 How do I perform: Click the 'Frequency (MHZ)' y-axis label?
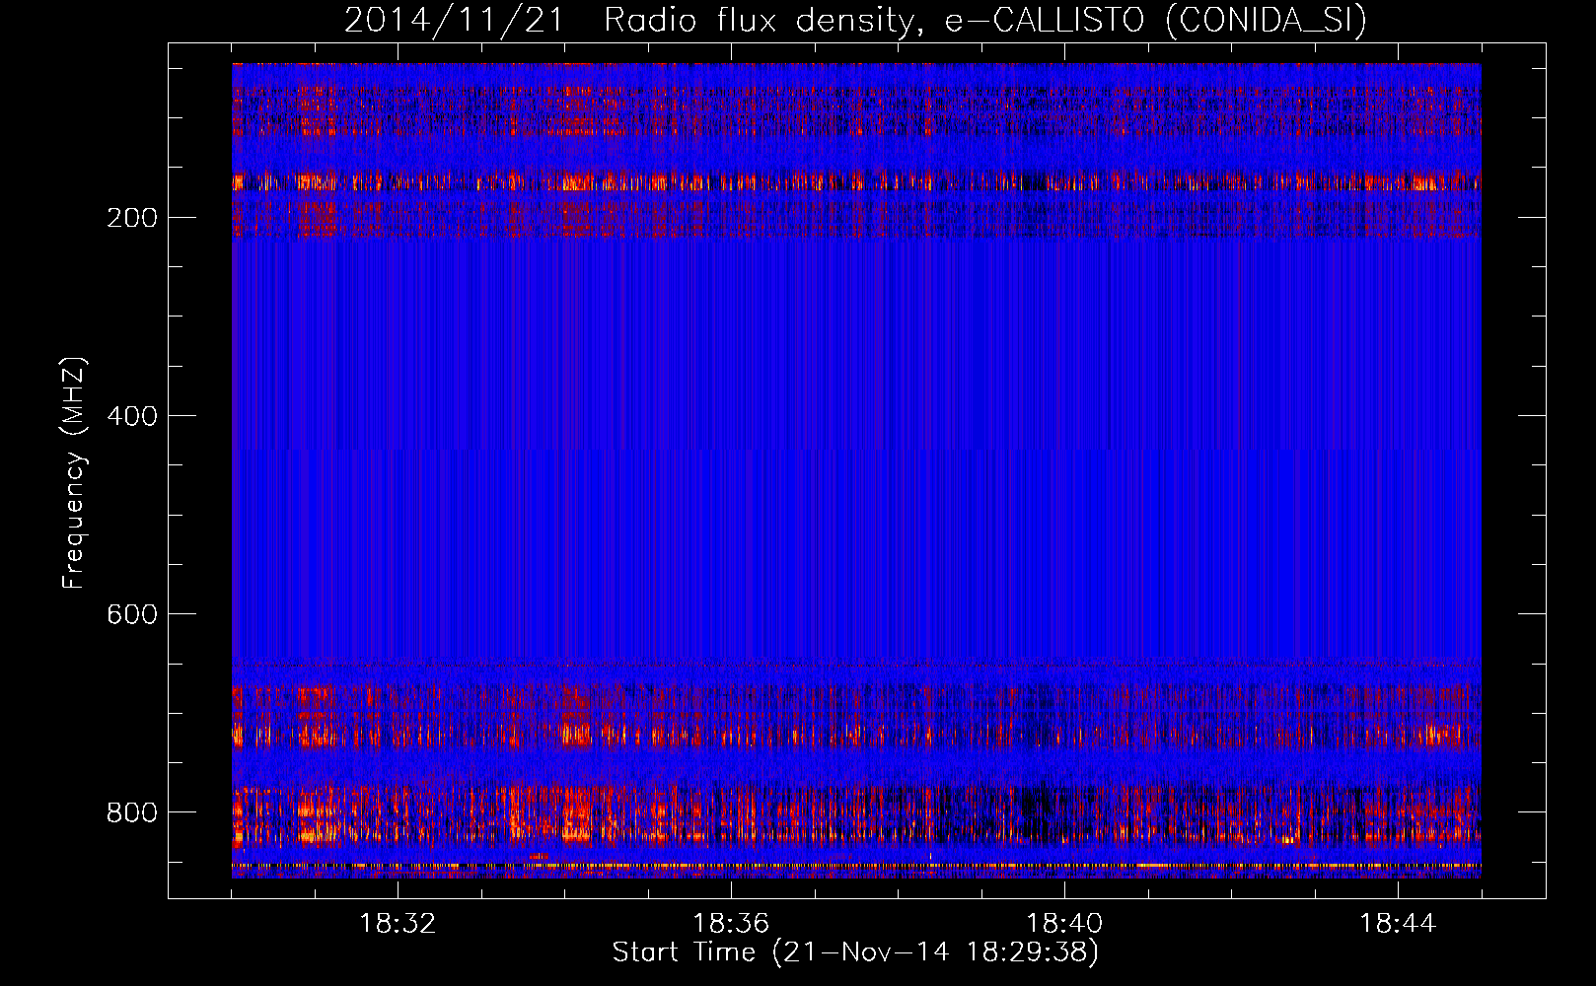pyautogui.click(x=74, y=473)
